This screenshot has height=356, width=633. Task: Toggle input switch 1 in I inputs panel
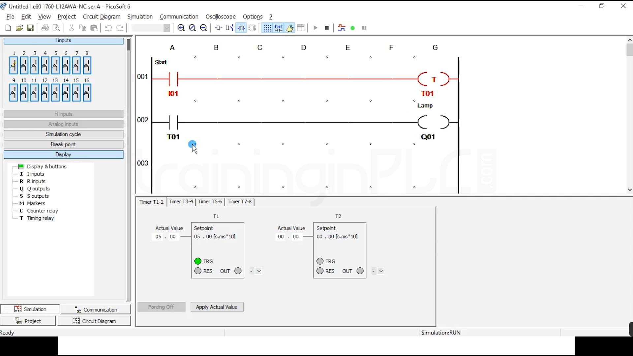tap(14, 65)
